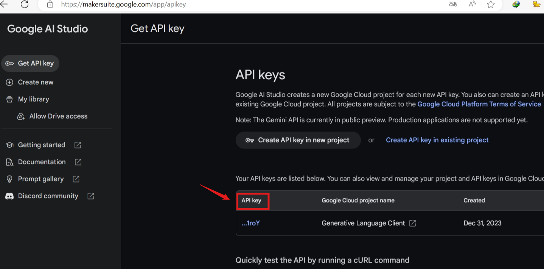Select the Get API key key icon
The height and width of the screenshot is (269, 544).
pos(9,63)
